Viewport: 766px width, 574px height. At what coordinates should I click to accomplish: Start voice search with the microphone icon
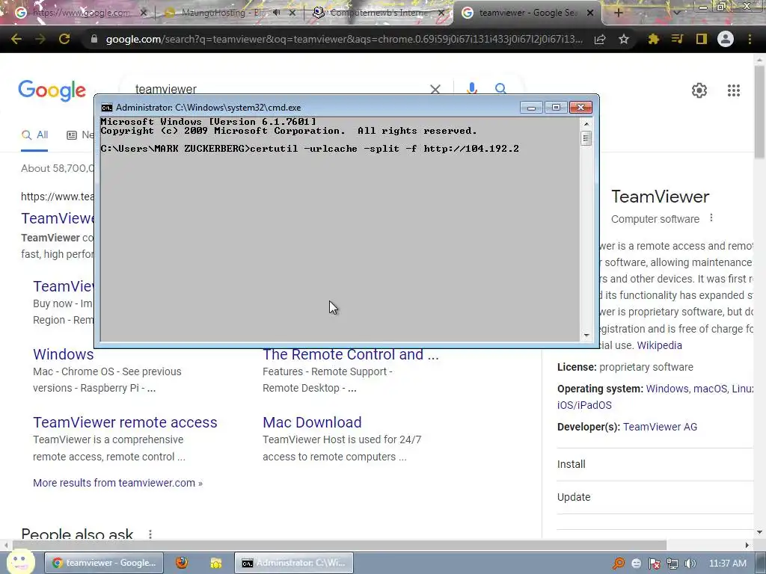coord(471,88)
